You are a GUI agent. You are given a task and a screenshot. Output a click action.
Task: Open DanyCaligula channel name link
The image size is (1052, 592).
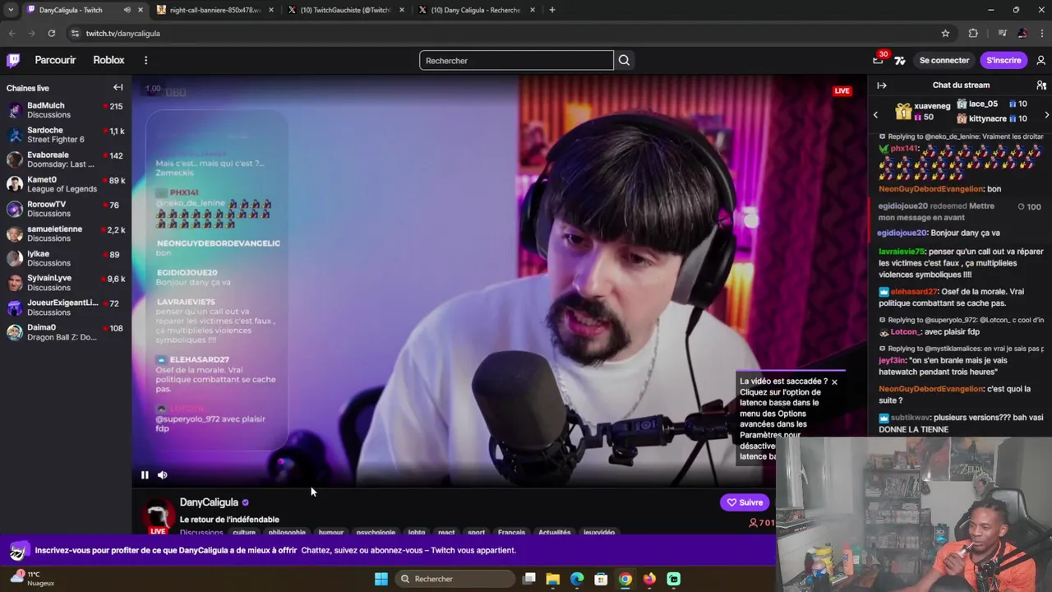pos(209,502)
